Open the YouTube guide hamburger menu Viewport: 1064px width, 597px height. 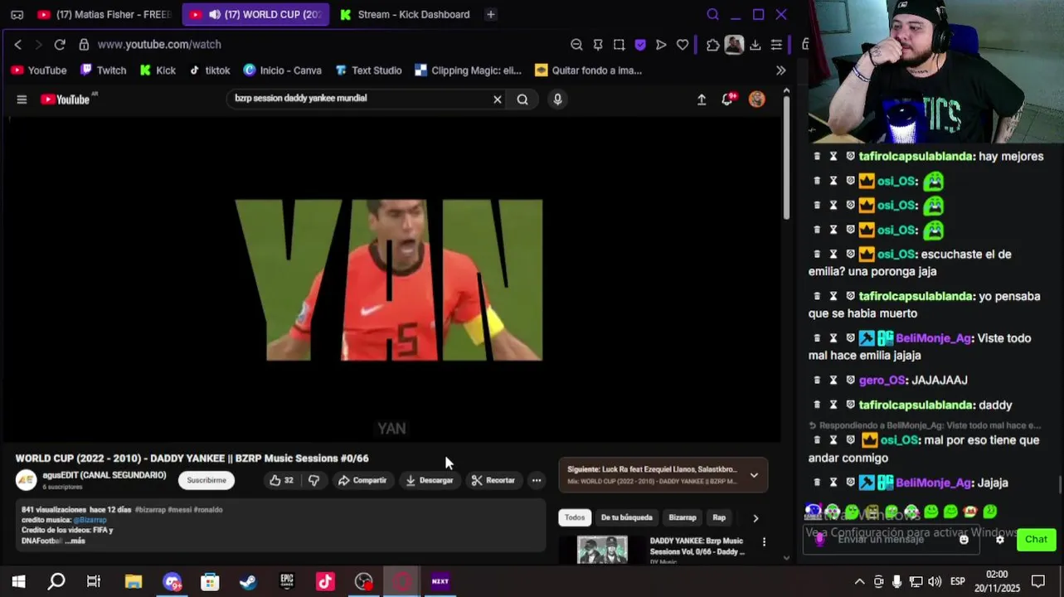pyautogui.click(x=22, y=99)
